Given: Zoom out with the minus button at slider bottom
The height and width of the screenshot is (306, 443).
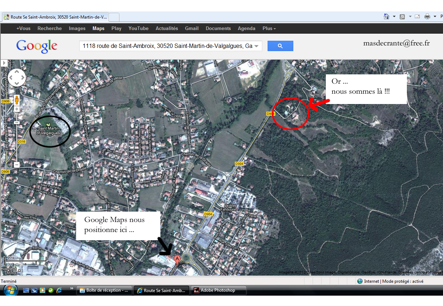Looking at the screenshot, I should coord(17,165).
